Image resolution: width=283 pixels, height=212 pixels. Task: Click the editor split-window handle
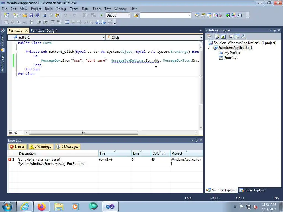pyautogui.click(x=201, y=43)
